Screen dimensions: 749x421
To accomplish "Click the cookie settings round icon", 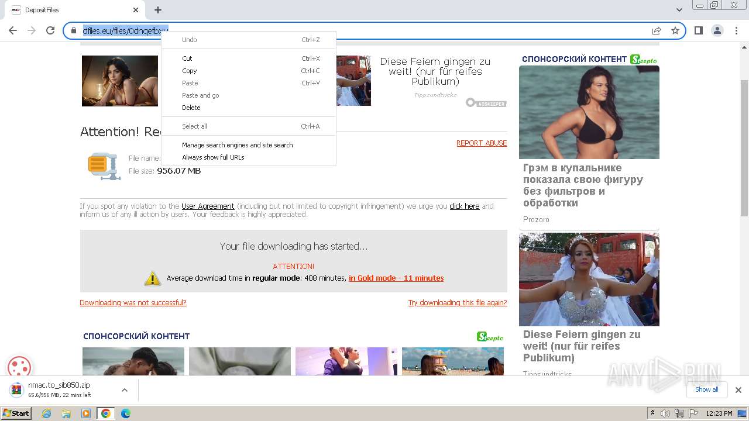I will (19, 368).
